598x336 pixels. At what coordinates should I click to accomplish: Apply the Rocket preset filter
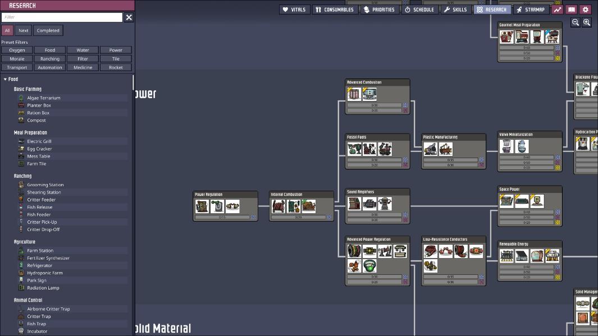tap(116, 67)
